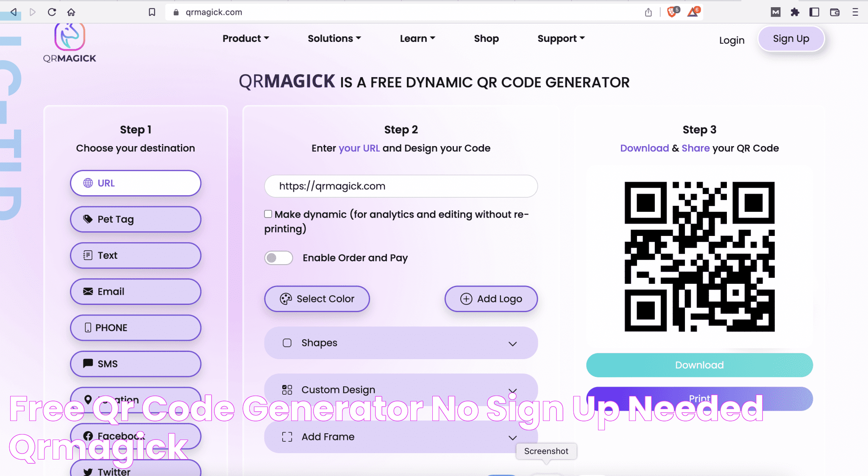This screenshot has height=476, width=868.
Task: Click the Phone destination icon
Action: pos(87,327)
